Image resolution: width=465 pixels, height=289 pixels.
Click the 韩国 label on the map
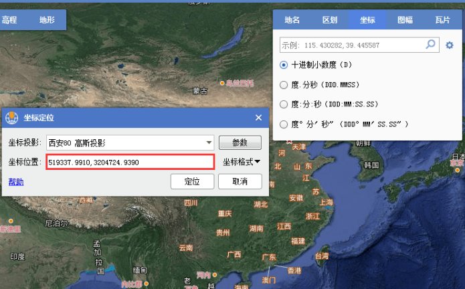371,165
